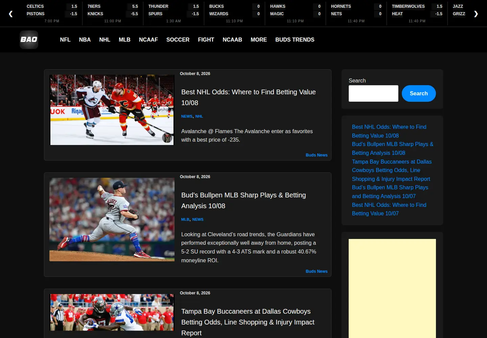Show previous games with left arrow
The image size is (487, 338).
pyautogui.click(x=11, y=14)
